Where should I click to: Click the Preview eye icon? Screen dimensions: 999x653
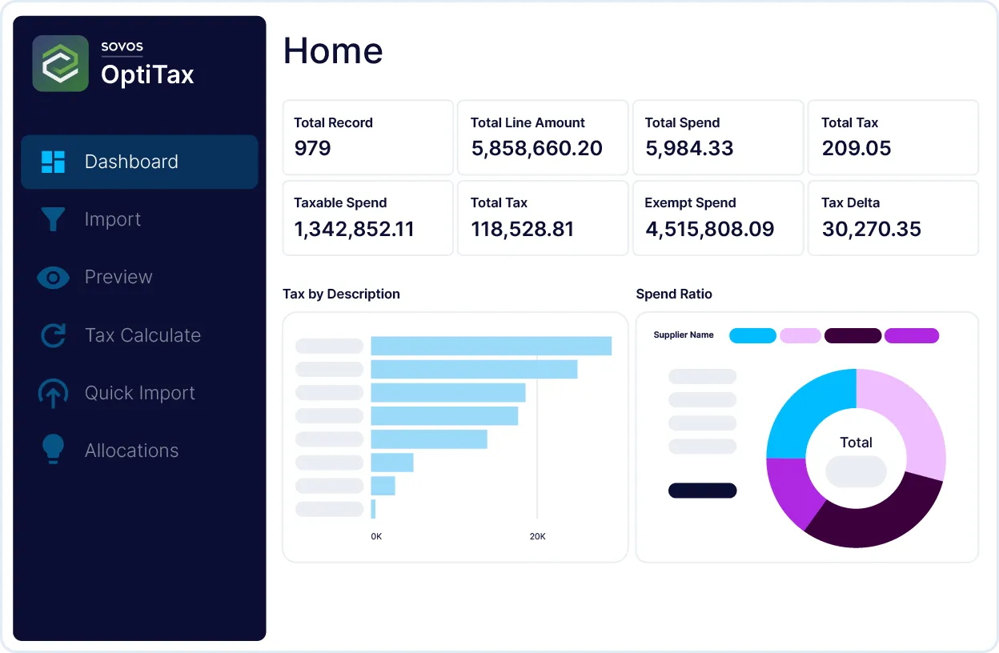pyautogui.click(x=53, y=278)
